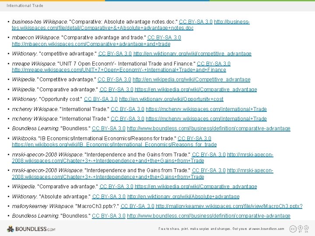
Task: Click the quoted "Opportunity cost." title
Action: coord(61,99)
